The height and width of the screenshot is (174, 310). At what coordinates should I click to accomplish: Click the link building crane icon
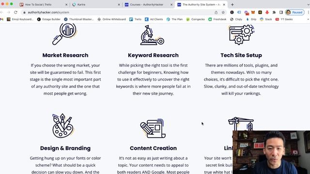[241, 124]
